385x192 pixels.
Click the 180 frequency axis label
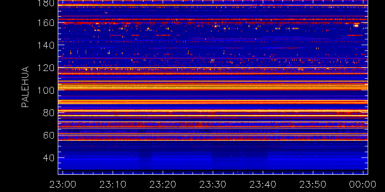(46, 3)
